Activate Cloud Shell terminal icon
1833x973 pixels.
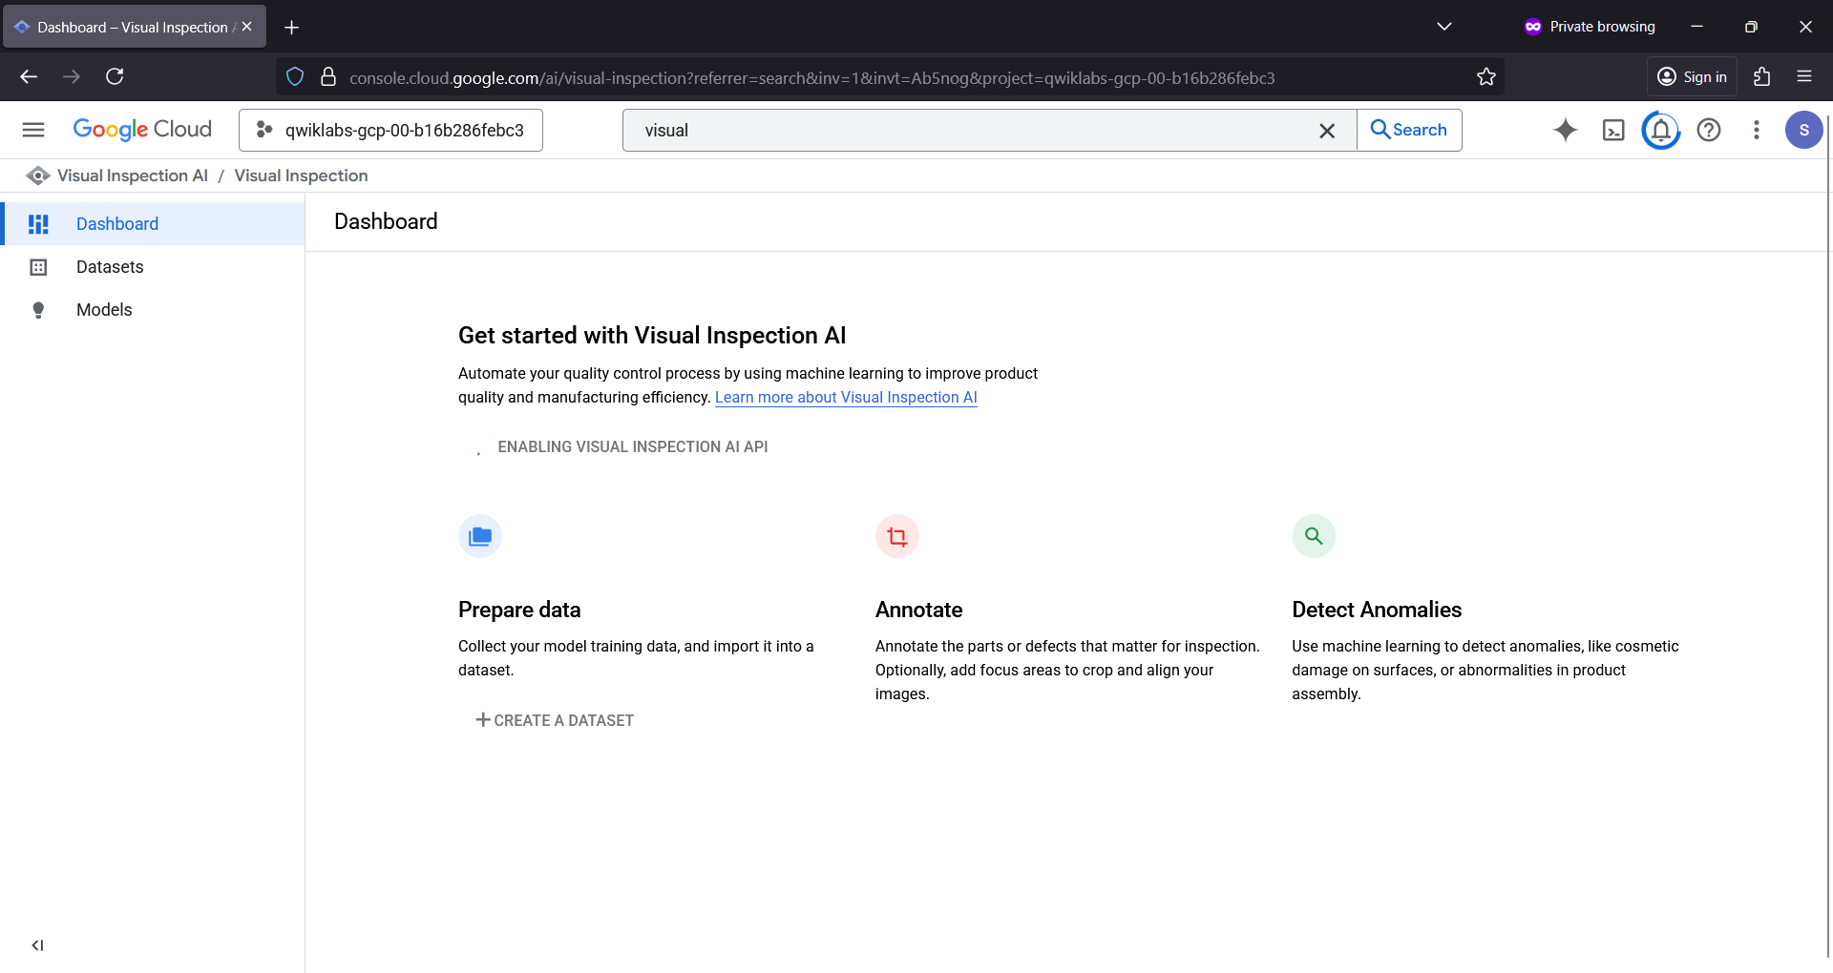pos(1613,130)
